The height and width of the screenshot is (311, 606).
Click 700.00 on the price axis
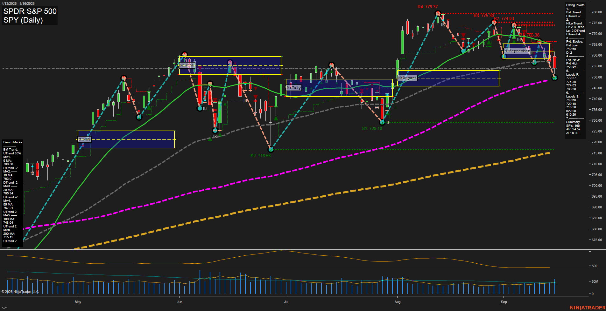(x=596, y=186)
